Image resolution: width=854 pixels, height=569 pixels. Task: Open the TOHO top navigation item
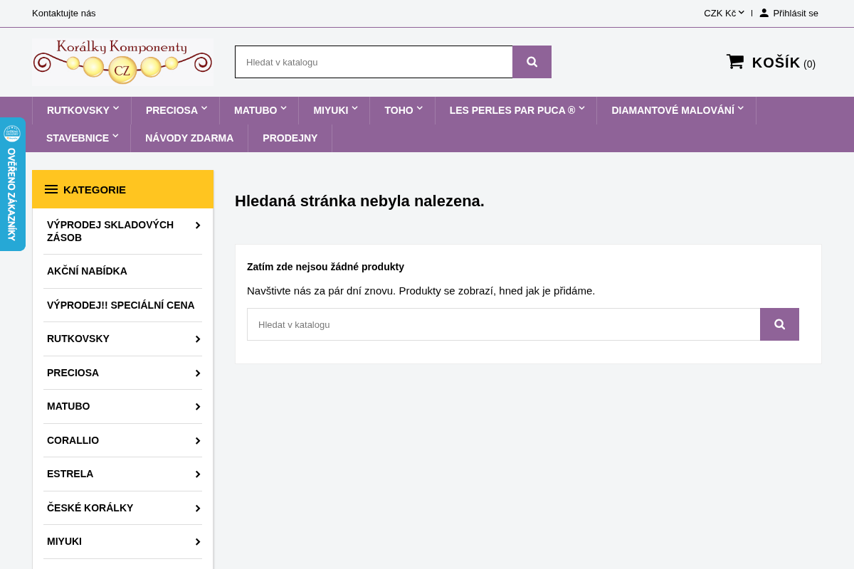[399, 110]
